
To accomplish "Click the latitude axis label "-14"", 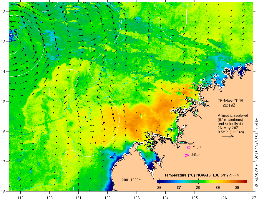I will pyautogui.click(x=3, y=71).
